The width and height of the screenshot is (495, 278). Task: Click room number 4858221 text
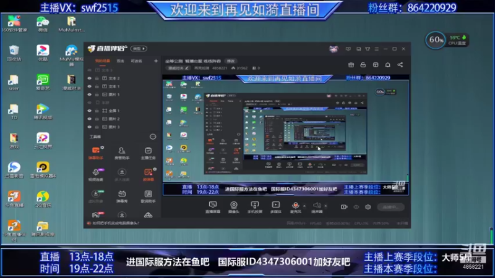point(220,68)
